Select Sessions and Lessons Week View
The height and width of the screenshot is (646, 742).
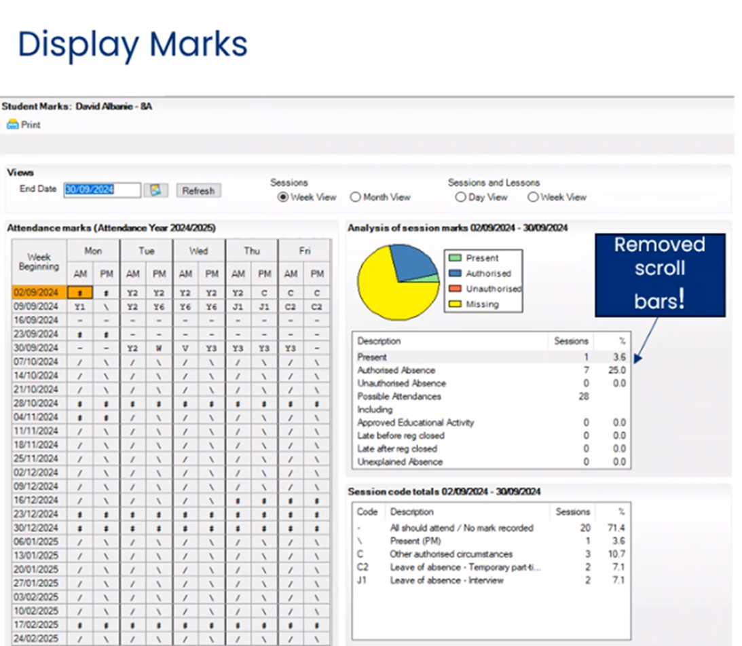click(x=533, y=197)
